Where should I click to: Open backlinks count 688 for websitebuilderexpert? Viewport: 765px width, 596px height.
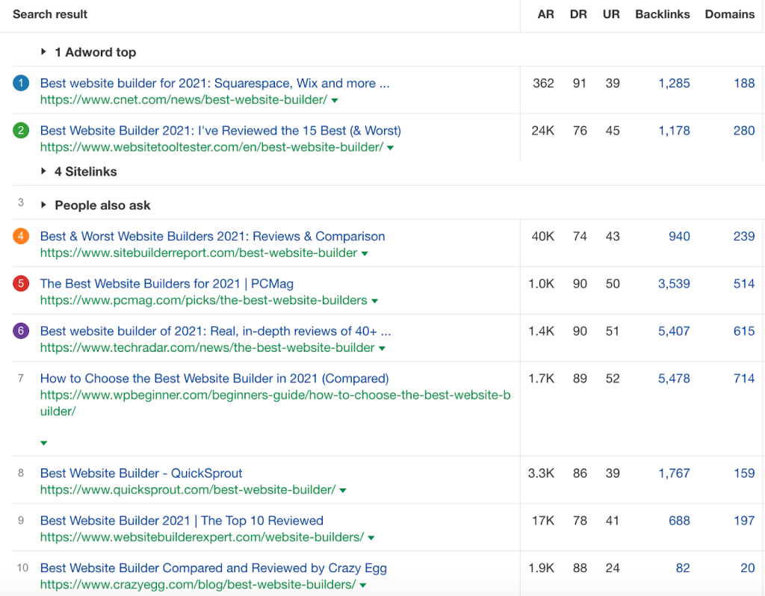pos(679,521)
